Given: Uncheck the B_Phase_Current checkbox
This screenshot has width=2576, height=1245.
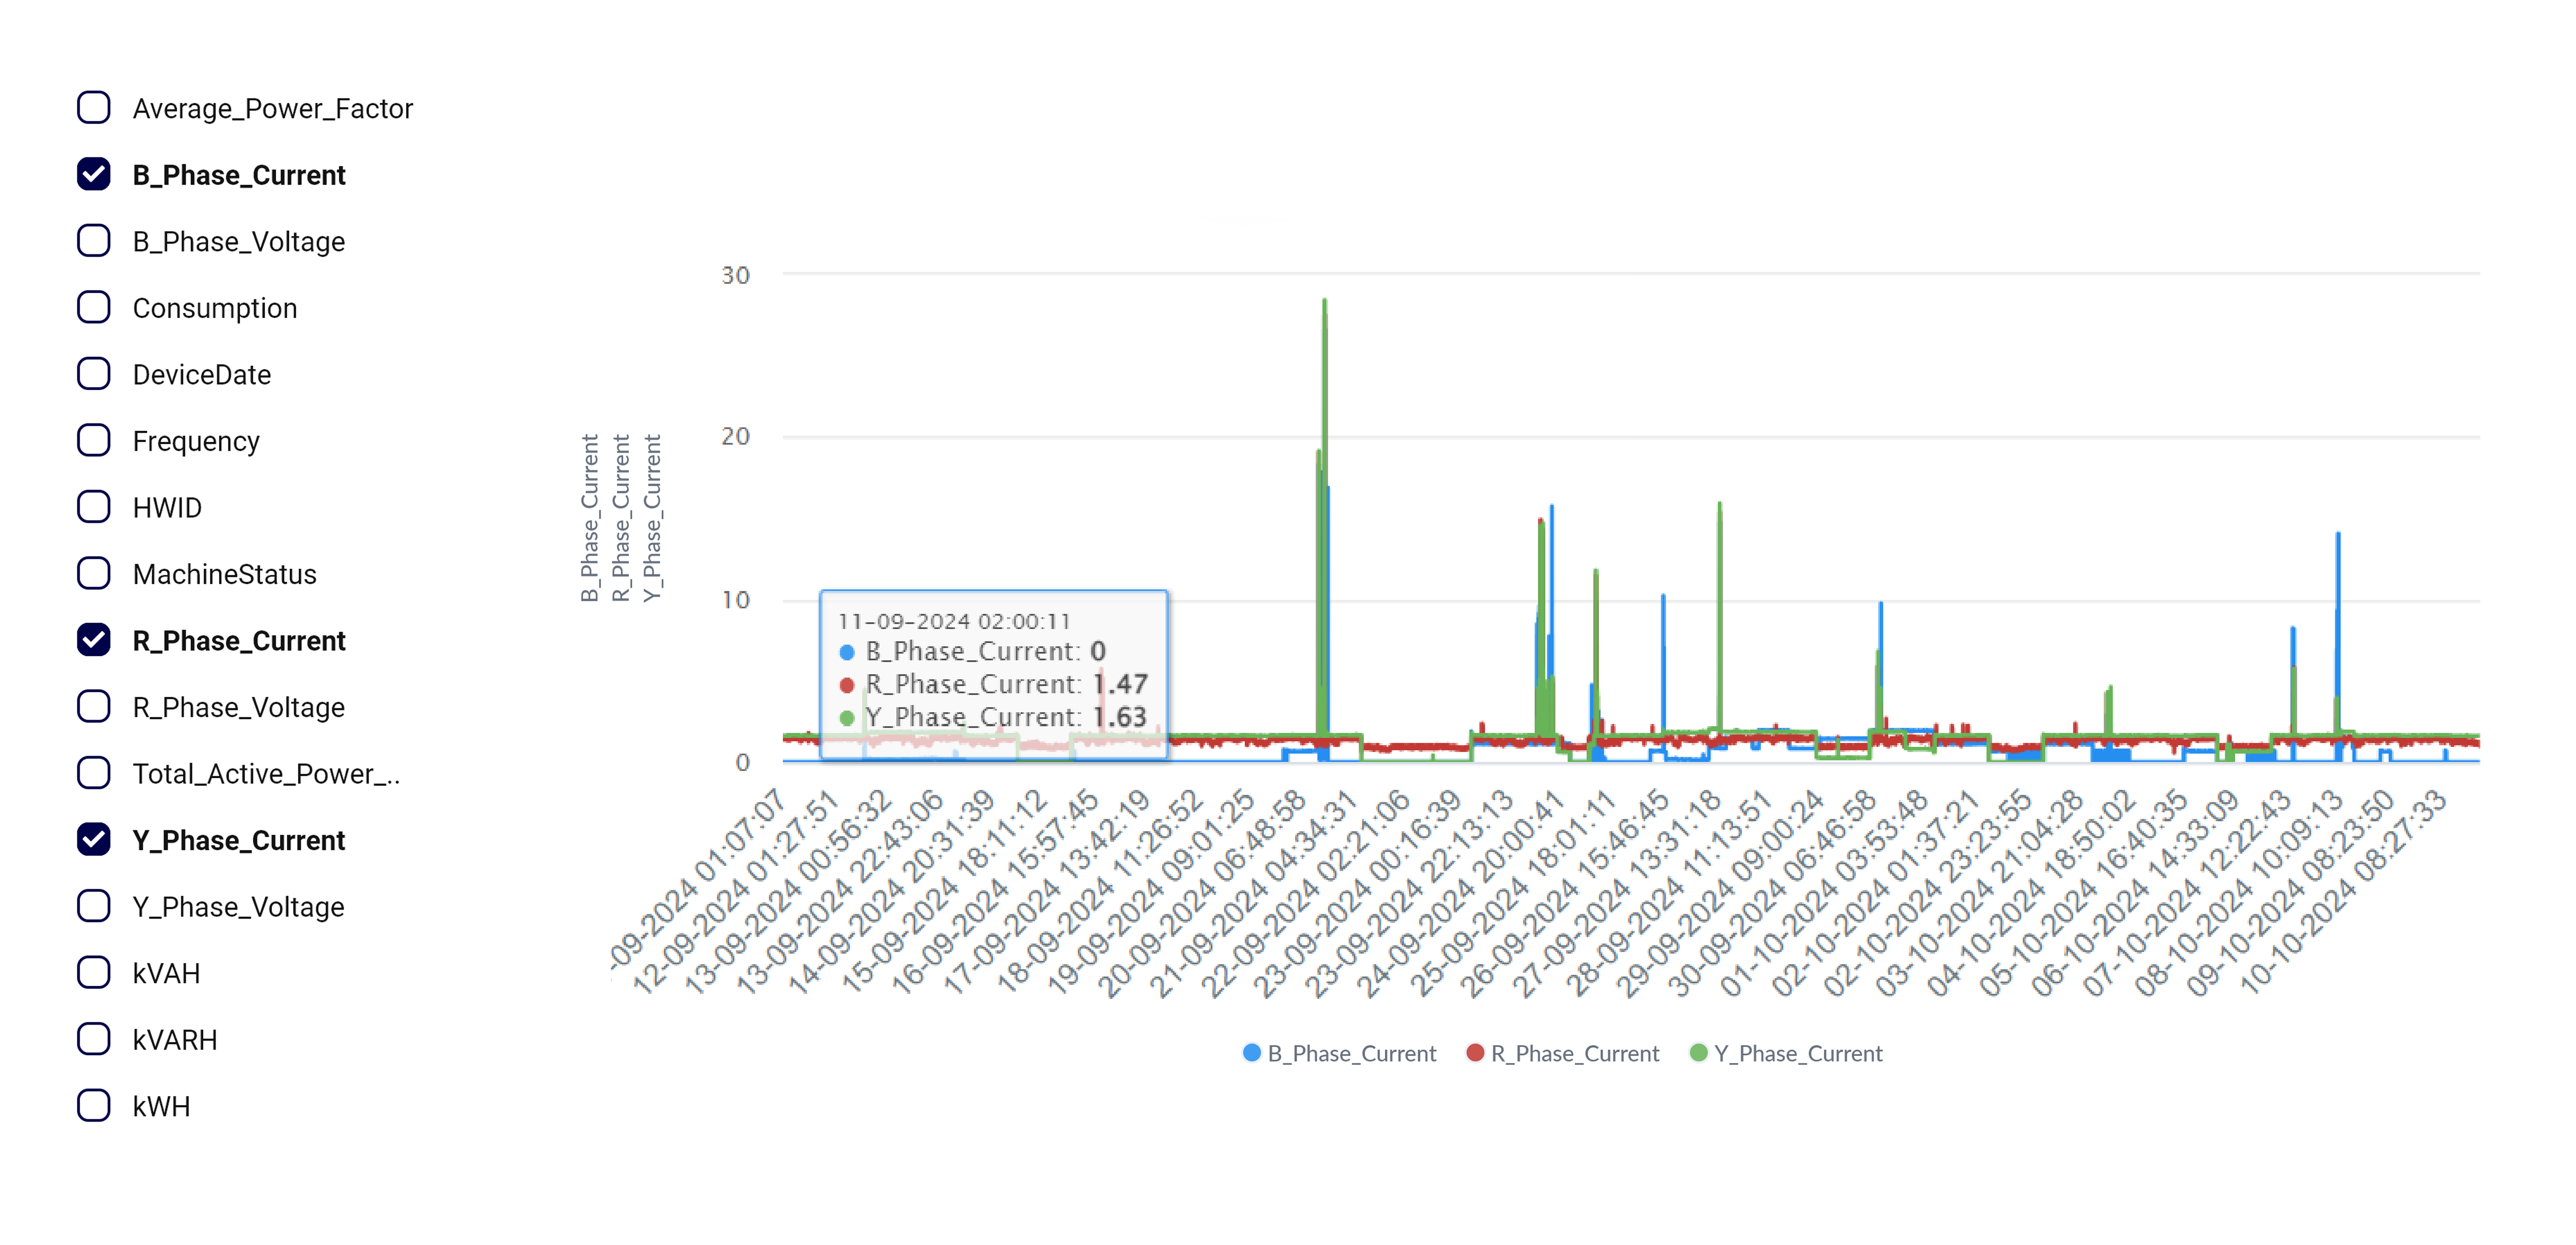Looking at the screenshot, I should [x=94, y=174].
